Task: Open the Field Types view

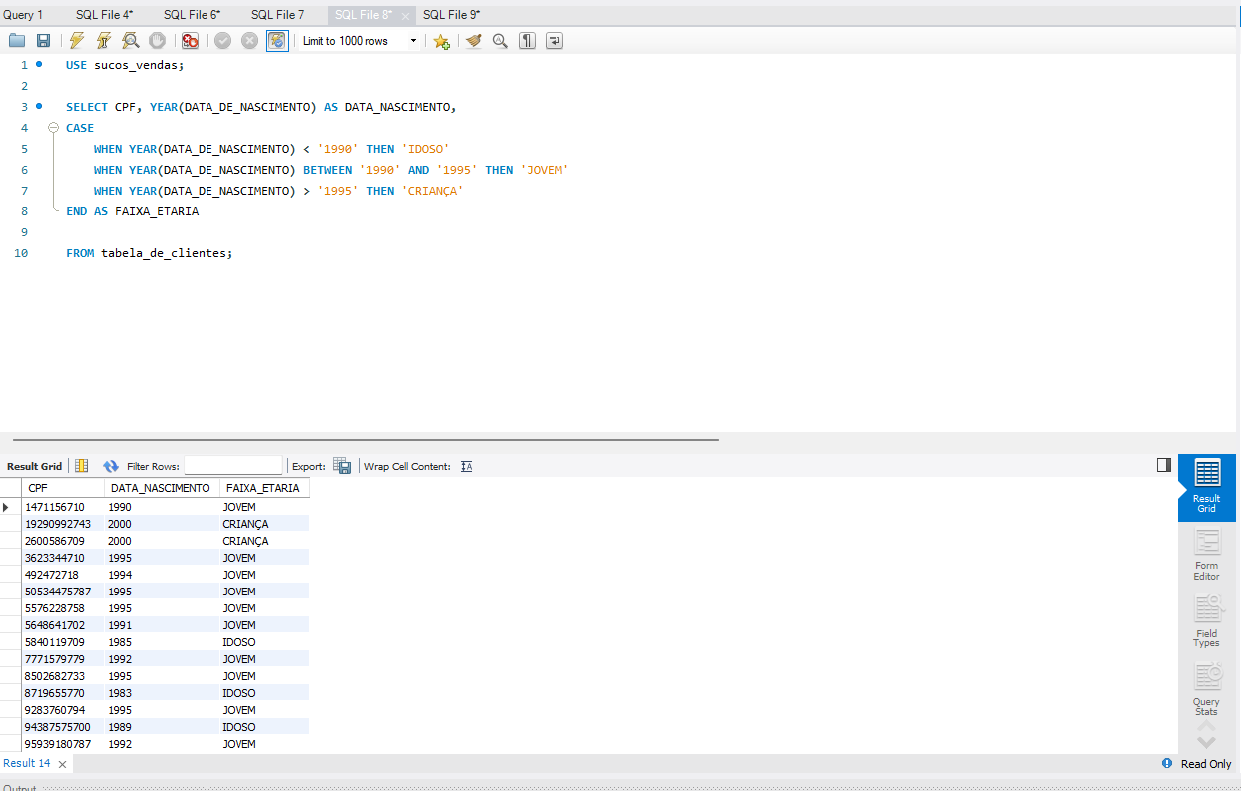Action: pyautogui.click(x=1206, y=620)
